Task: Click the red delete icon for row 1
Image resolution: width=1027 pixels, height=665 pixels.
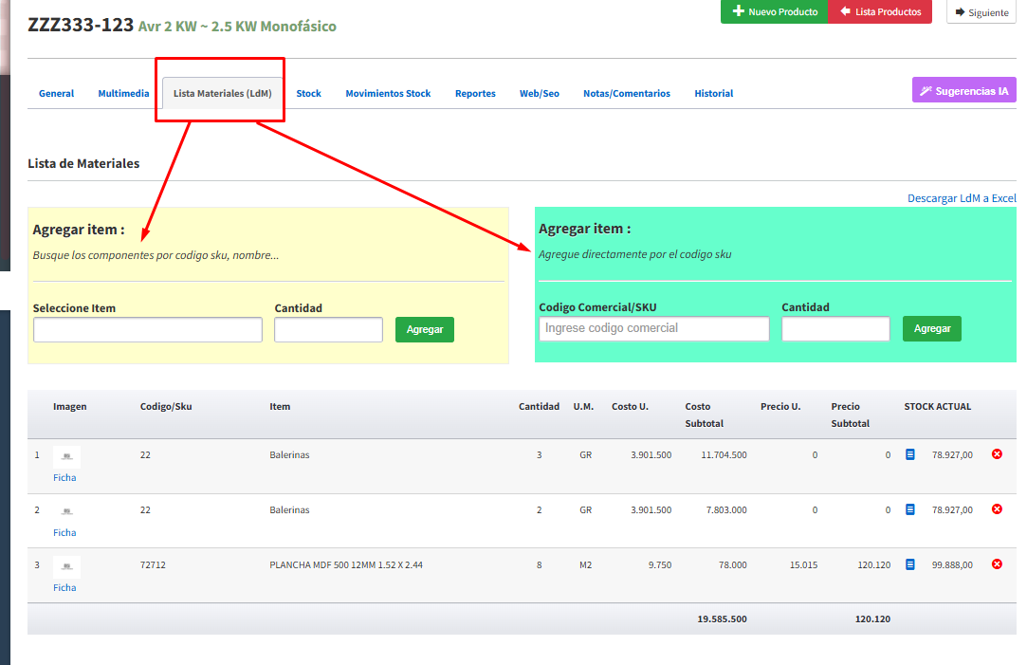Action: point(997,454)
